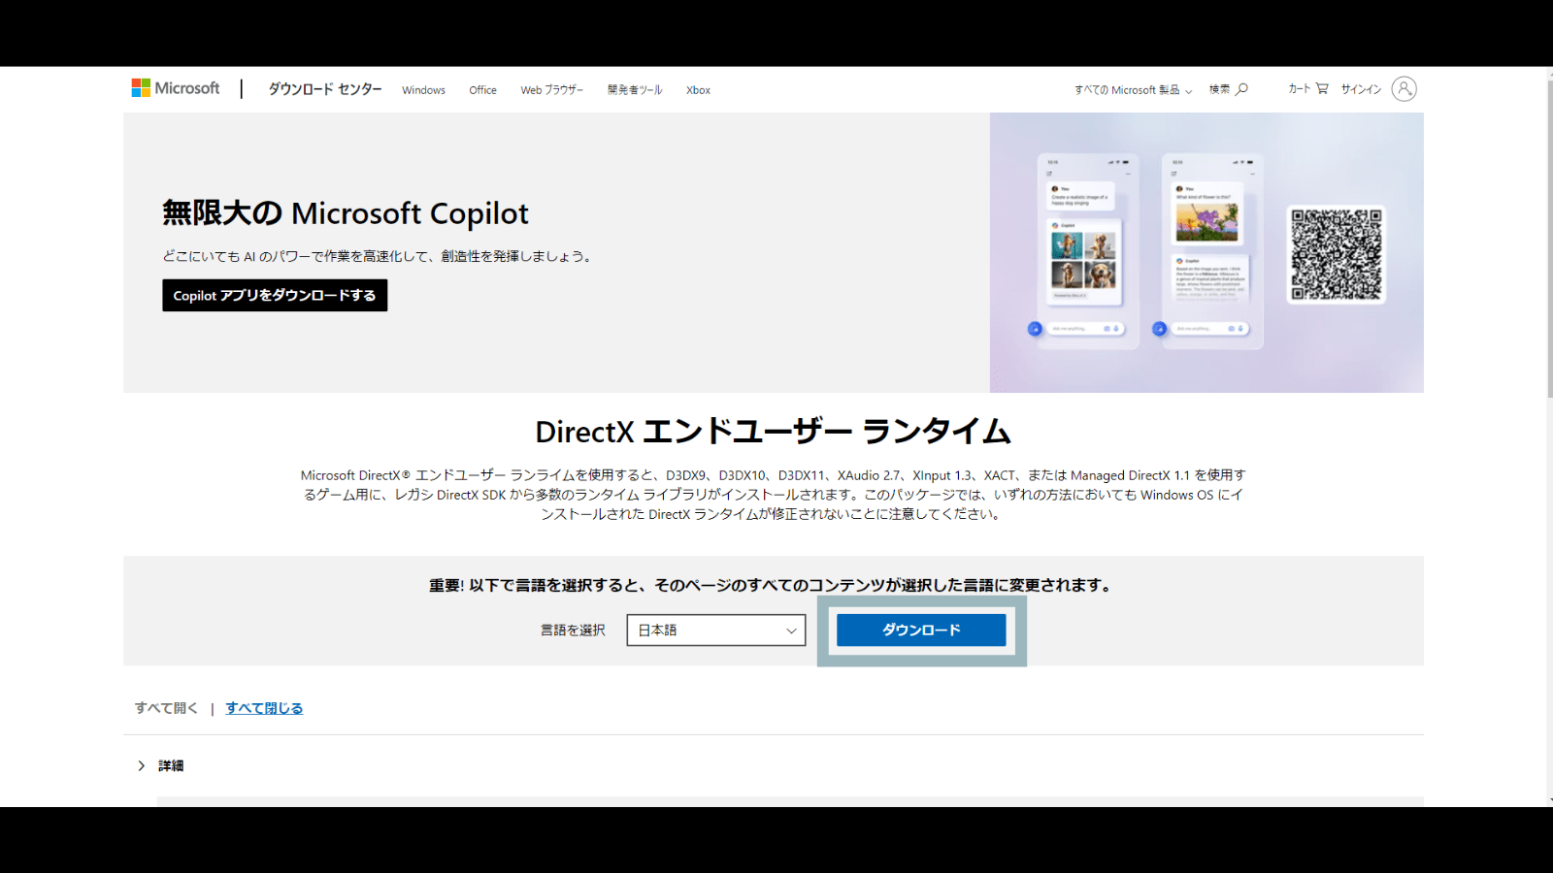The image size is (1553, 873).
Task: Select the Web ブラウザー menu item
Action: click(551, 89)
